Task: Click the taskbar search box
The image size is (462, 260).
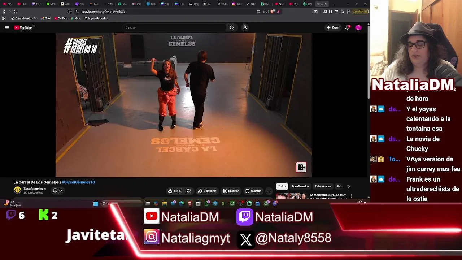Action: tap(121, 204)
